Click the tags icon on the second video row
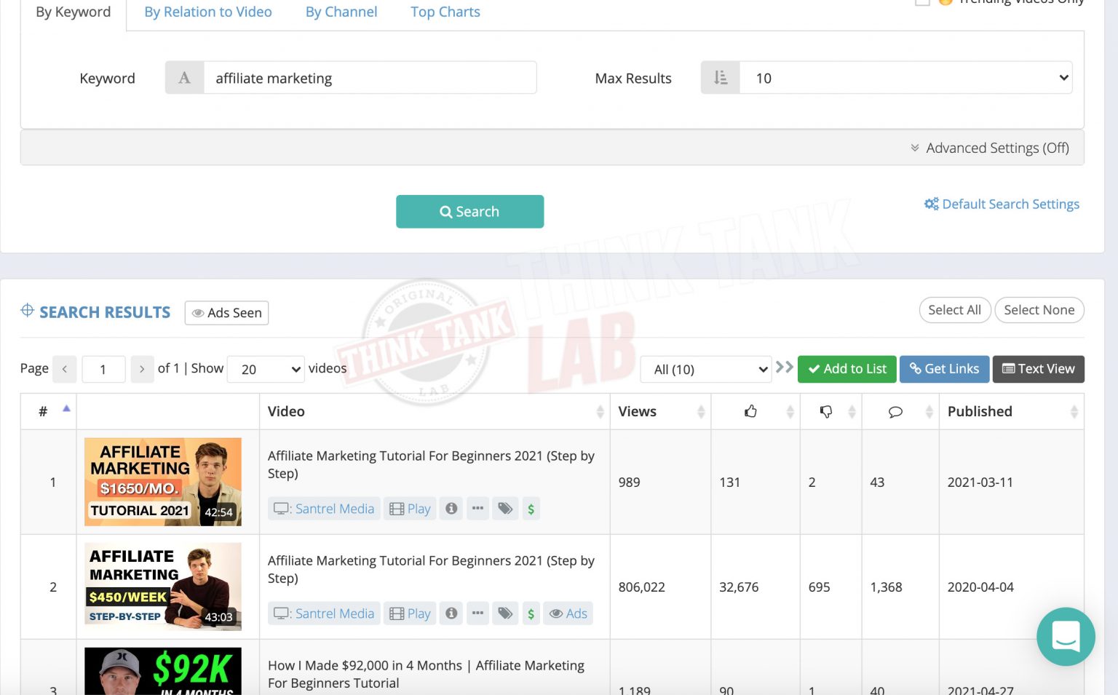Viewport: 1118px width, 695px height. tap(505, 613)
